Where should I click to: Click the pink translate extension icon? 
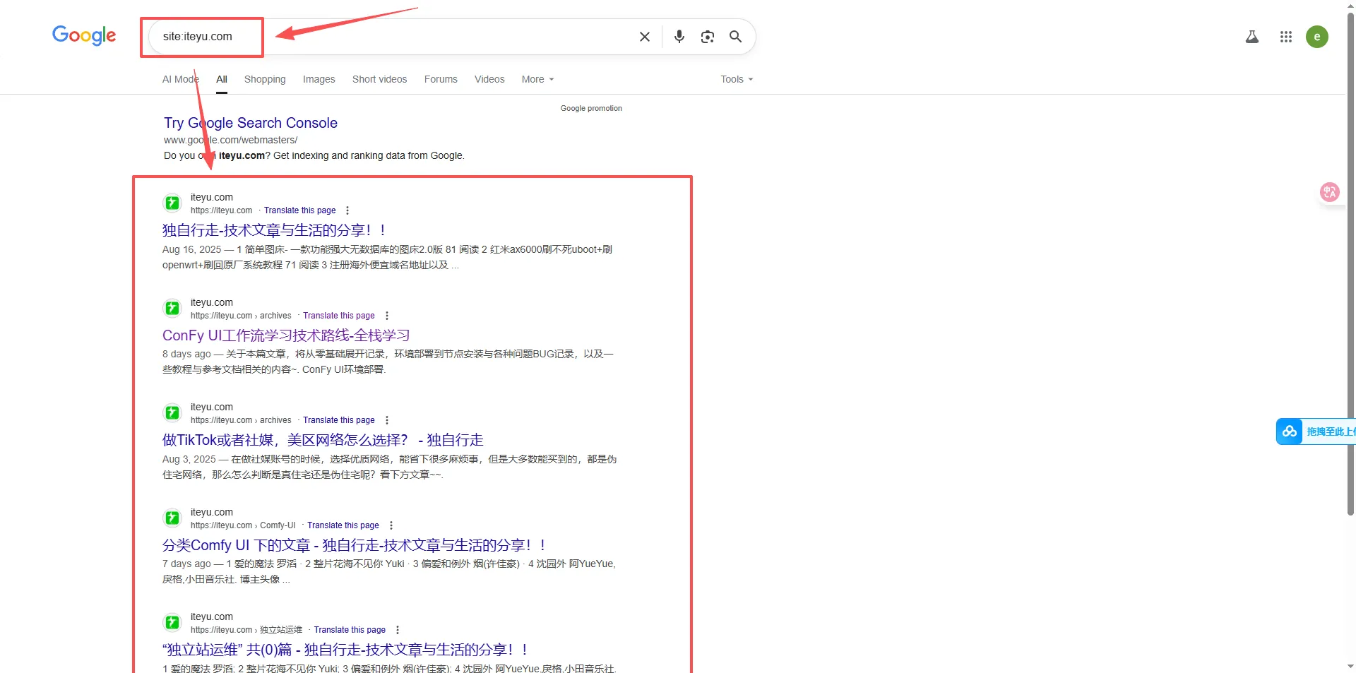1329,192
